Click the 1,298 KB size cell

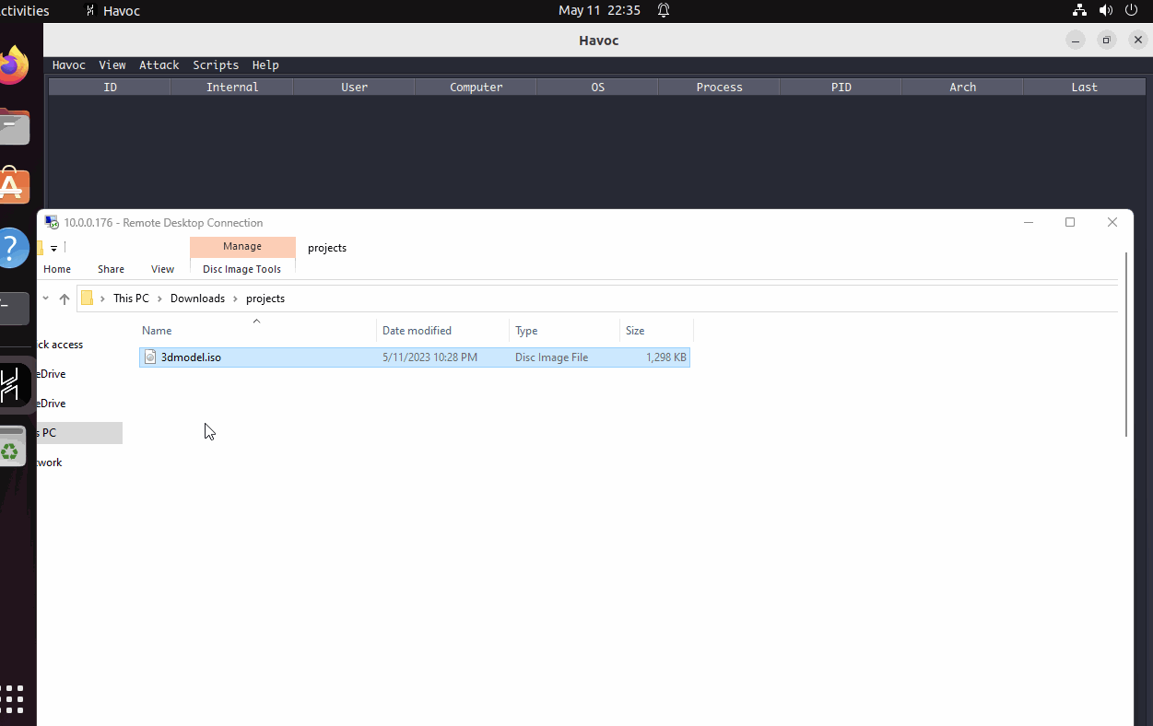point(666,357)
